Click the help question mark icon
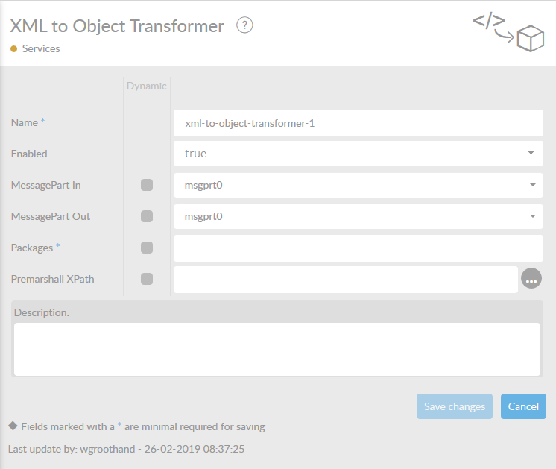Viewport: 556px width, 469px height. point(244,25)
